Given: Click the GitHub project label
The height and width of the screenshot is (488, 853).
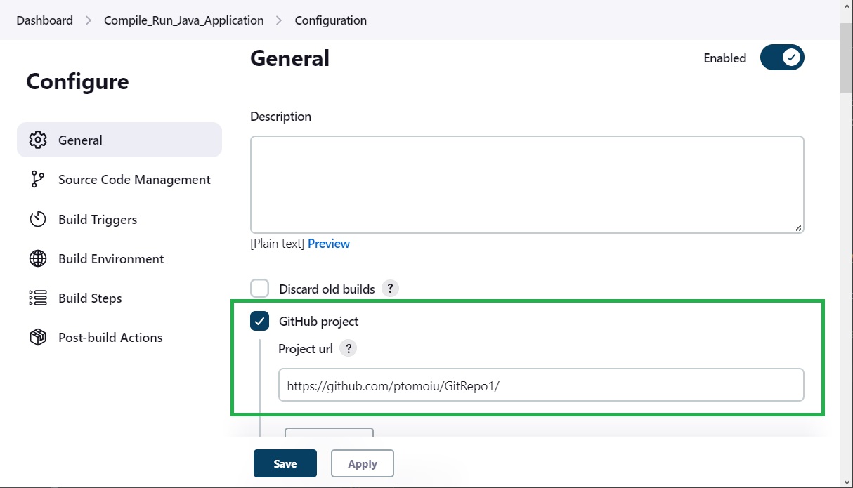Looking at the screenshot, I should (x=319, y=322).
